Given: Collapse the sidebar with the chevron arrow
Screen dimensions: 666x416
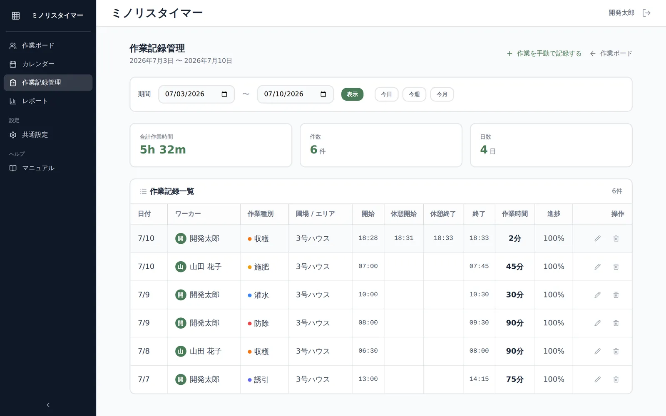Looking at the screenshot, I should (x=48, y=405).
